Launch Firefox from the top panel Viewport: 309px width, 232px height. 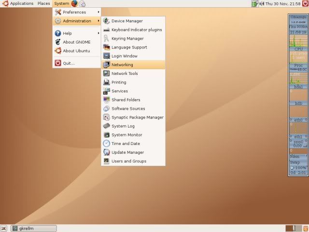[74, 3]
